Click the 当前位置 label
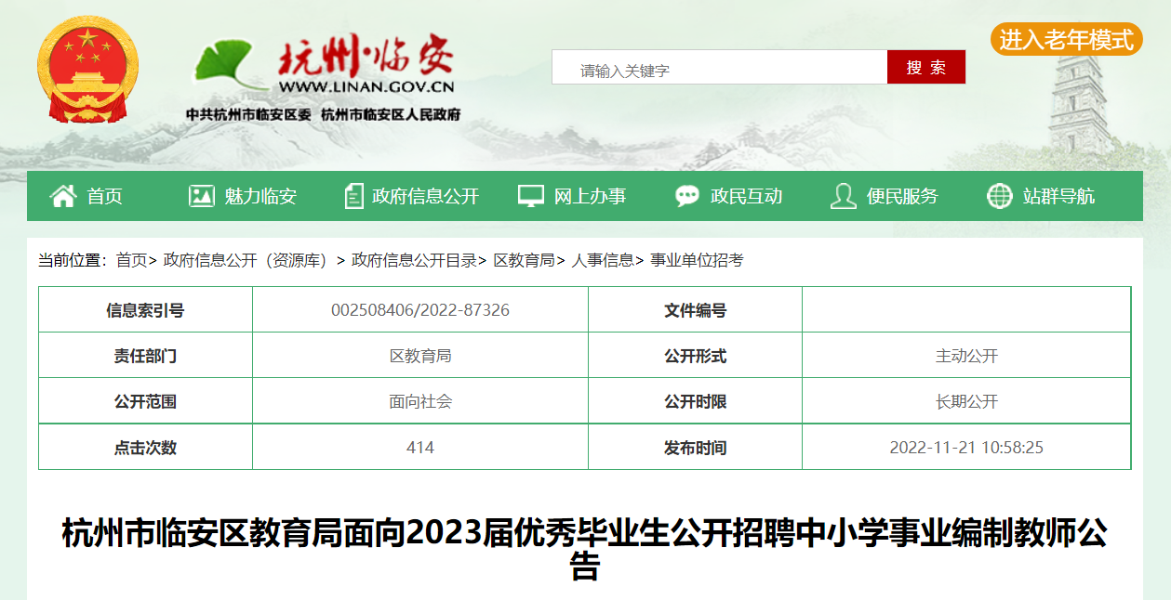1171x600 pixels. click(72, 260)
